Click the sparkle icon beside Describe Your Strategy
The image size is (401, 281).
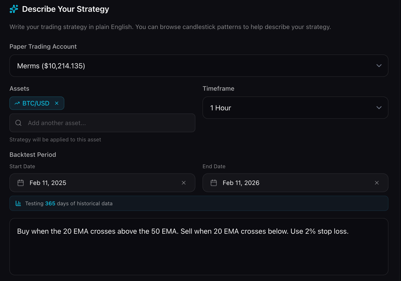pos(14,9)
